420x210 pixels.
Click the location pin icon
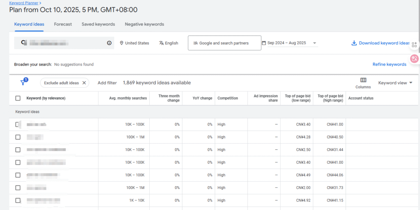(121, 43)
